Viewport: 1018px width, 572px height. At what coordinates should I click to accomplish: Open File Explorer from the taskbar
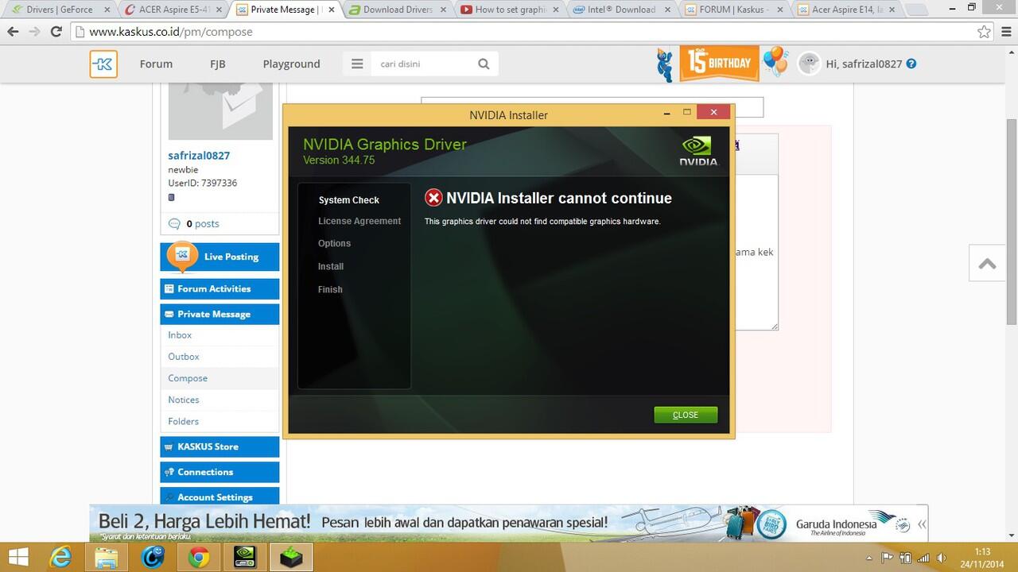point(107,558)
